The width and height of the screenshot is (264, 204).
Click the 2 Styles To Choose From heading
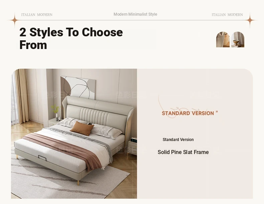(71, 38)
